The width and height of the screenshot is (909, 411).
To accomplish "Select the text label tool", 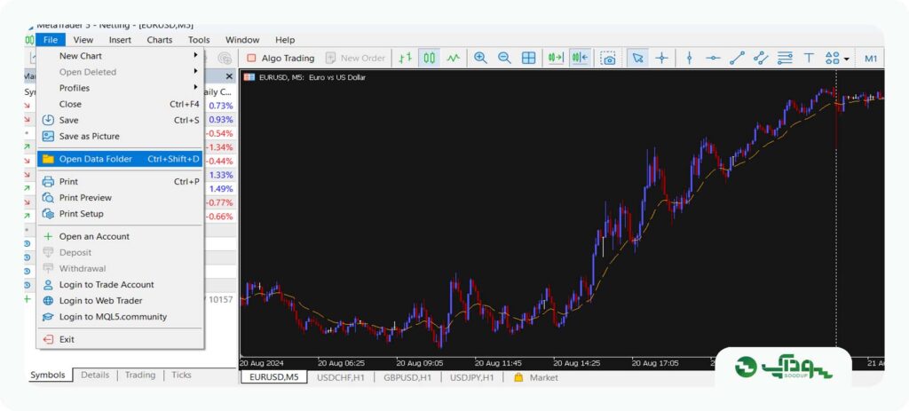I will tap(809, 58).
